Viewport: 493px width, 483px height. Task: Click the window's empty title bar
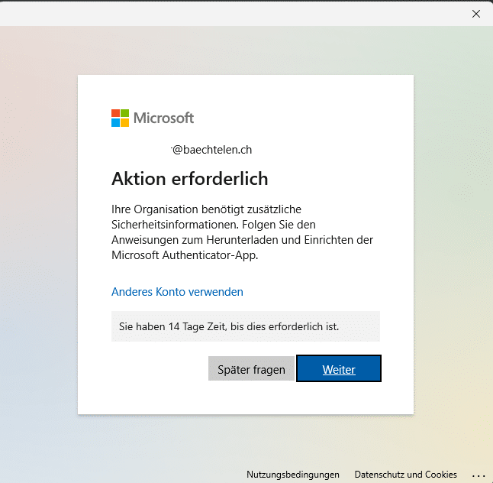(x=229, y=14)
